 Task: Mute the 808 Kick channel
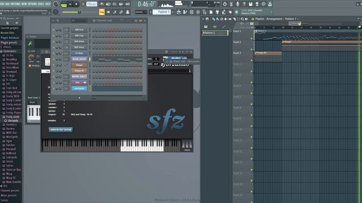tap(54, 30)
